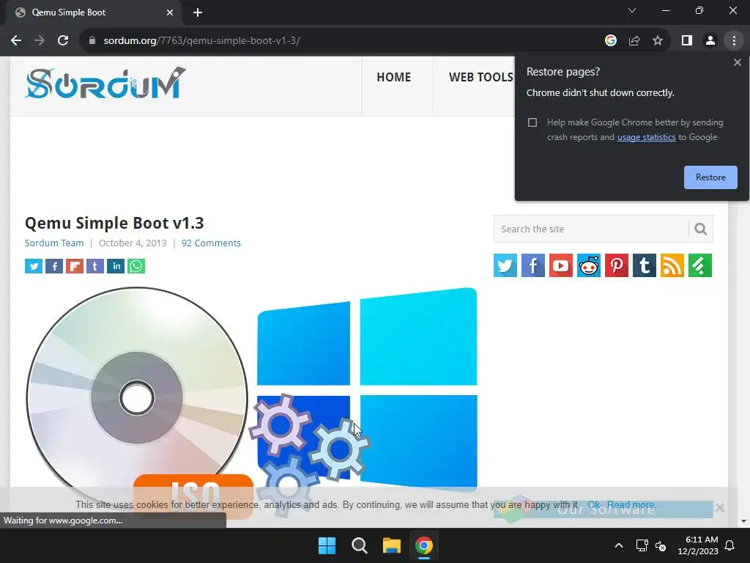Open Sordum's Facebook page in sidebar
The width and height of the screenshot is (750, 563).
point(533,265)
